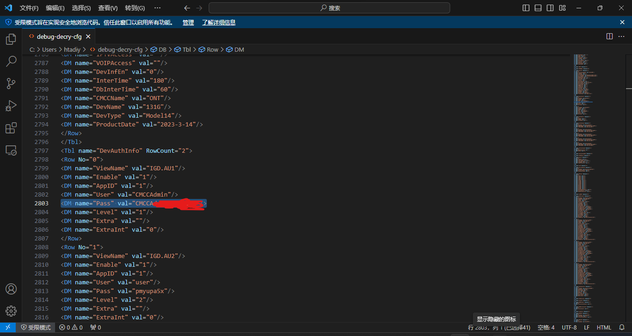632x336 pixels.
Task: Toggle the primary side bar layout
Action: (526, 8)
